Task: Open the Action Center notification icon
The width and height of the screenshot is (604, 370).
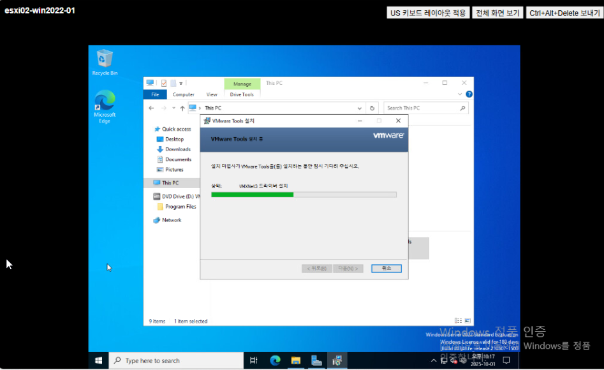Action: tap(506, 360)
